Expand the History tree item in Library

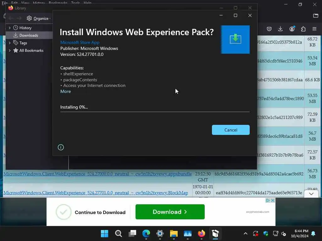click(x=9, y=28)
